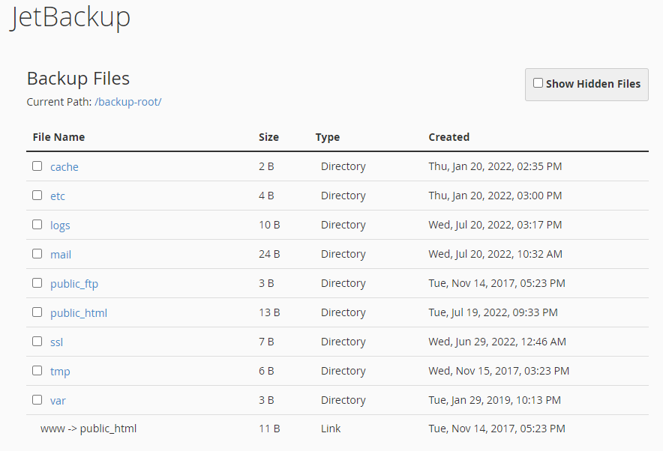
Task: Open the public_html directory
Action: pos(79,313)
